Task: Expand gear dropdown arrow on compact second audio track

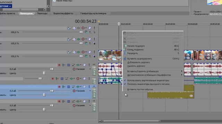Action: 81,79
